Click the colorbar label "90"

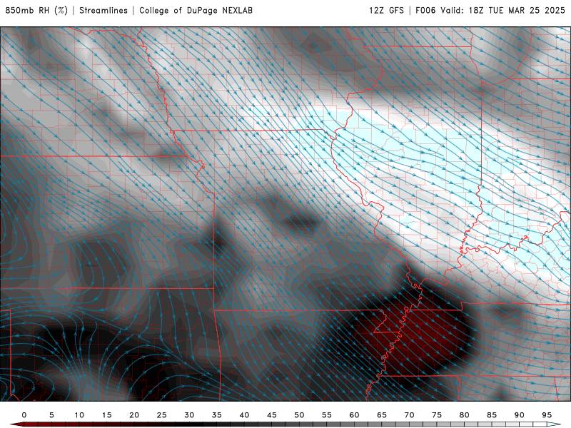point(520,415)
